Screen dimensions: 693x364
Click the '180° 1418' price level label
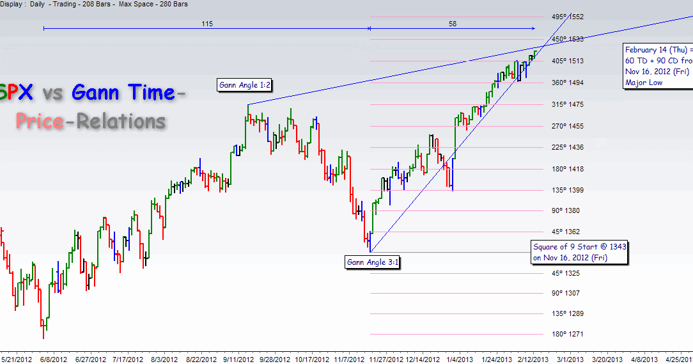(x=568, y=168)
